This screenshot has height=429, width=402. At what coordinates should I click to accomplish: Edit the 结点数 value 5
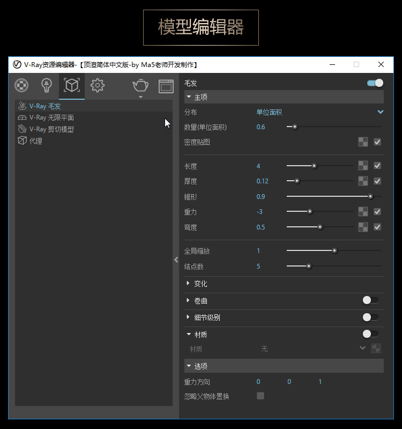click(258, 267)
